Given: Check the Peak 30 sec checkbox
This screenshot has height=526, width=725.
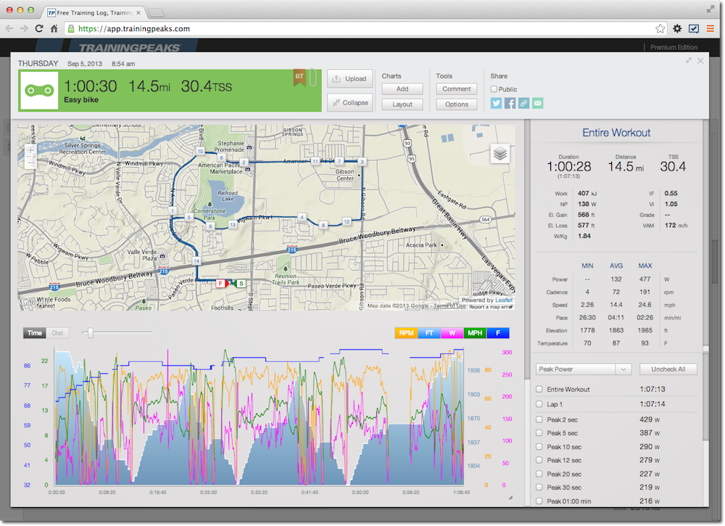Looking at the screenshot, I should 539,487.
